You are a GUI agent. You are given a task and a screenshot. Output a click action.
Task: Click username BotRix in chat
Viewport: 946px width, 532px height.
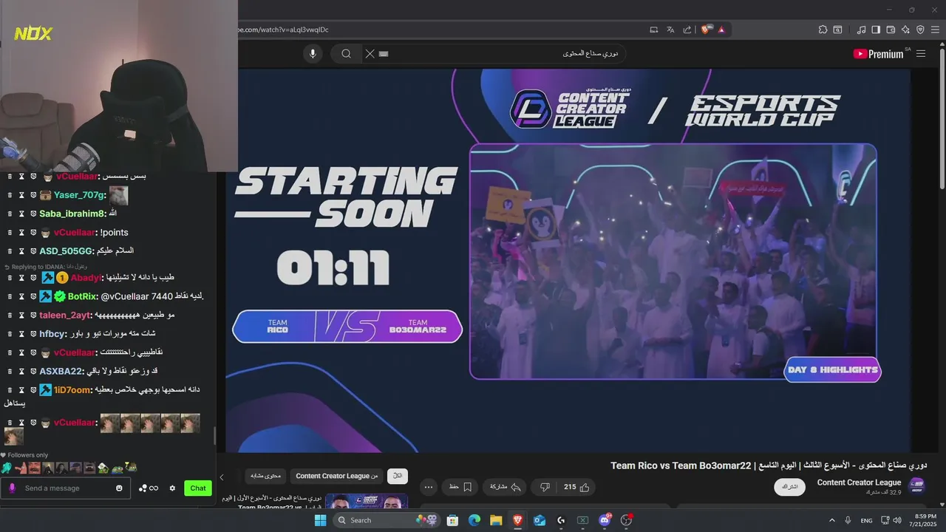(x=82, y=296)
